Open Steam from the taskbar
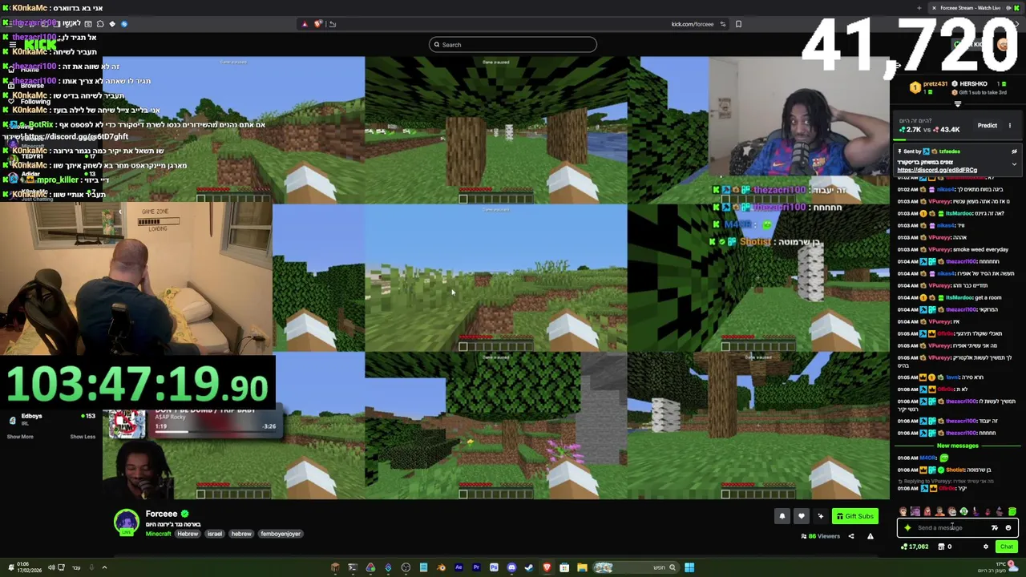Viewport: 1026px width, 577px height. 529,567
